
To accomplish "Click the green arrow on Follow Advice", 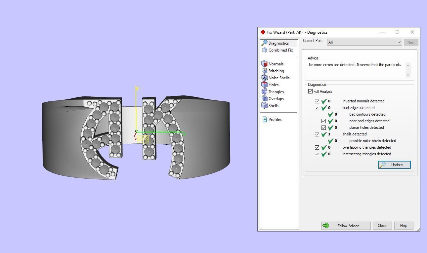I will 326,226.
